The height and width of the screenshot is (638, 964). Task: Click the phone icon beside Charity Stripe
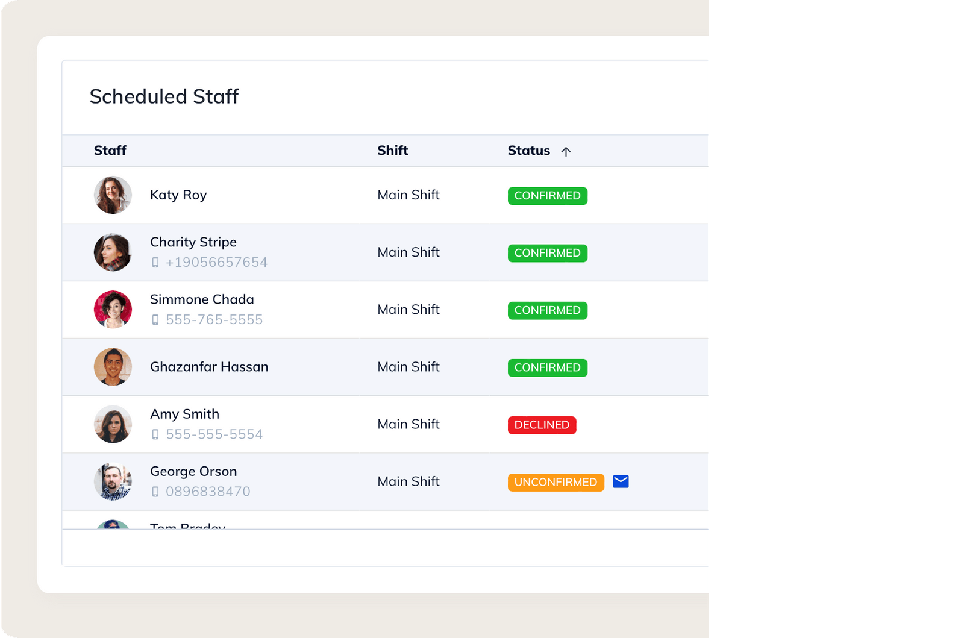point(157,262)
